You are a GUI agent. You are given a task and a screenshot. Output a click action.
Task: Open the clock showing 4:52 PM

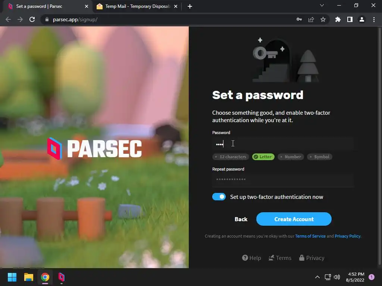tap(355, 277)
